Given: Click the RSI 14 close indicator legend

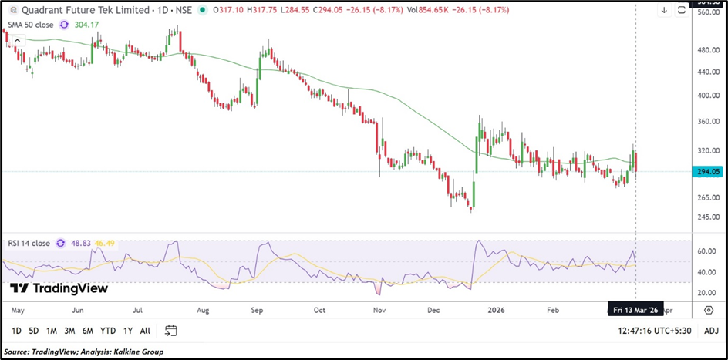Looking at the screenshot, I should 28,243.
